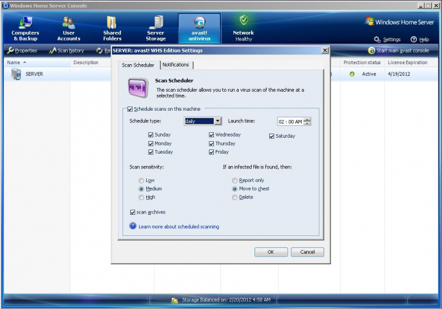The width and height of the screenshot is (442, 309).
Task: Open the Schedule type dropdown
Action: [217, 121]
